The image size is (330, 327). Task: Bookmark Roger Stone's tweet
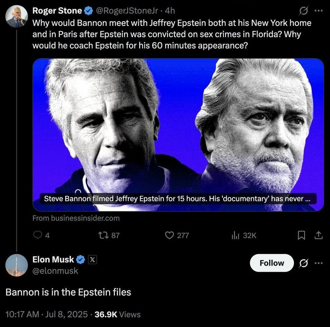pos(301,235)
